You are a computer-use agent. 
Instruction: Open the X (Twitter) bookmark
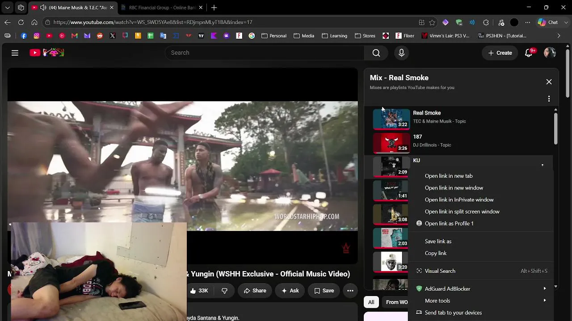click(113, 36)
